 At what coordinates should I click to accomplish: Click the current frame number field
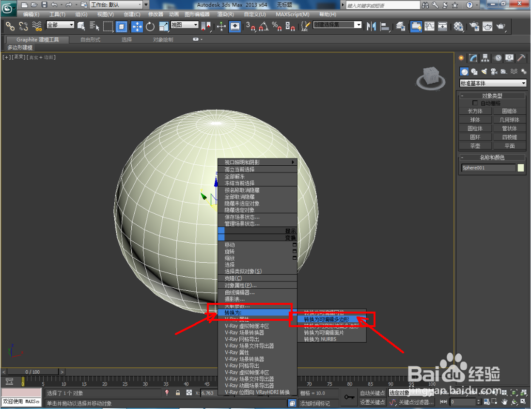463,401
